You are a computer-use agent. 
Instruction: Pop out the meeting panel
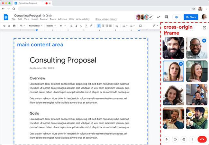click(204, 28)
